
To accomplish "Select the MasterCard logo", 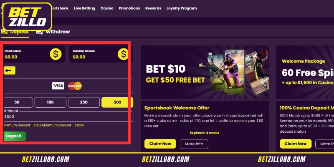I will [75, 86].
